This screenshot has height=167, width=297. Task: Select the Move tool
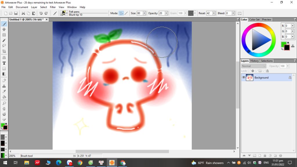click(x=4, y=29)
